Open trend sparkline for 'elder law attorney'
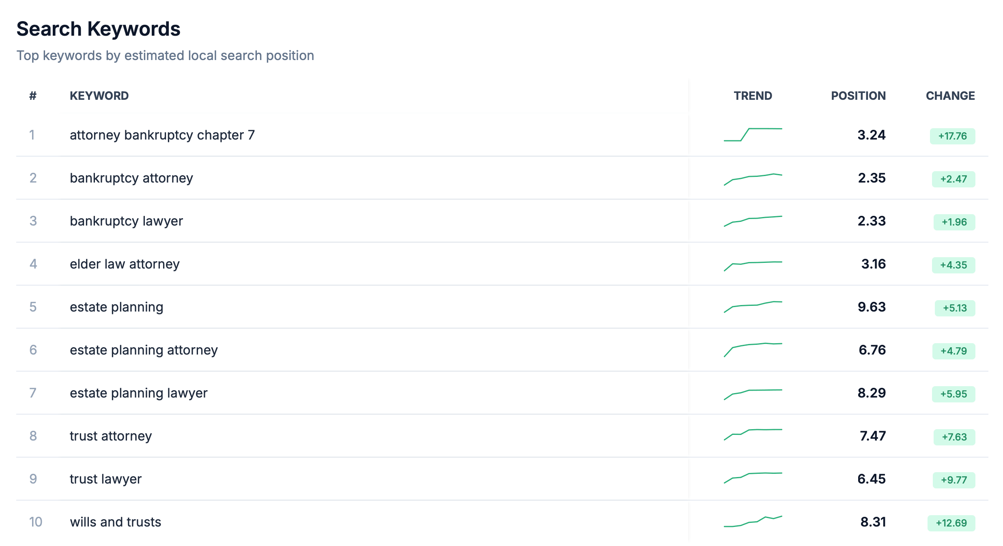The width and height of the screenshot is (1003, 546). tap(753, 266)
